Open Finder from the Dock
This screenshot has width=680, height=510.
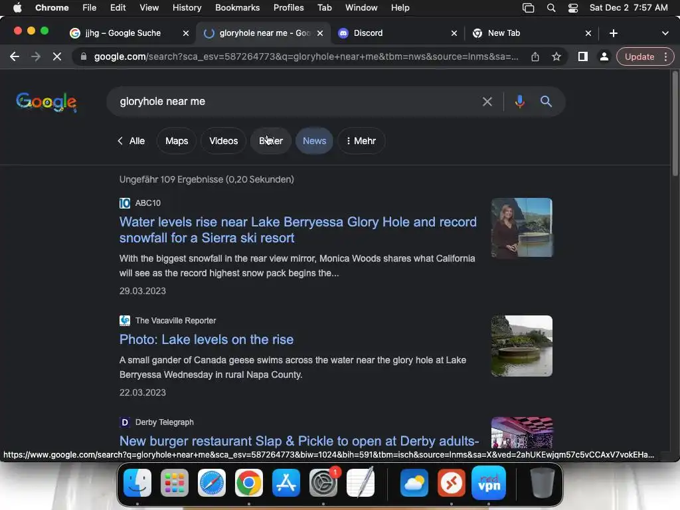(x=137, y=483)
